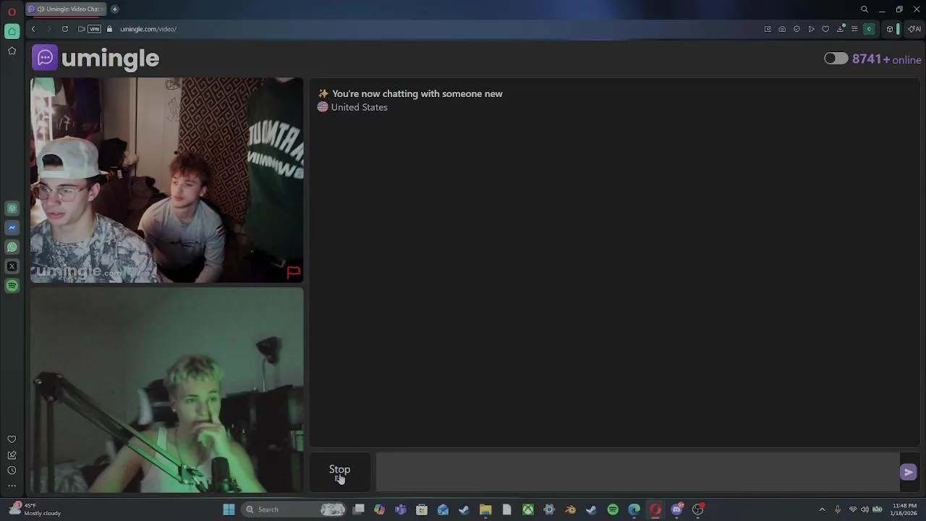926x521 pixels.
Task: Open Microsoft Teams from the taskbar
Action: [x=401, y=509]
